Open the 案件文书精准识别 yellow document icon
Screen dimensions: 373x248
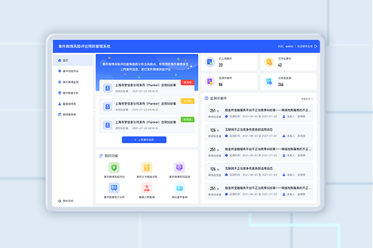click(147, 167)
